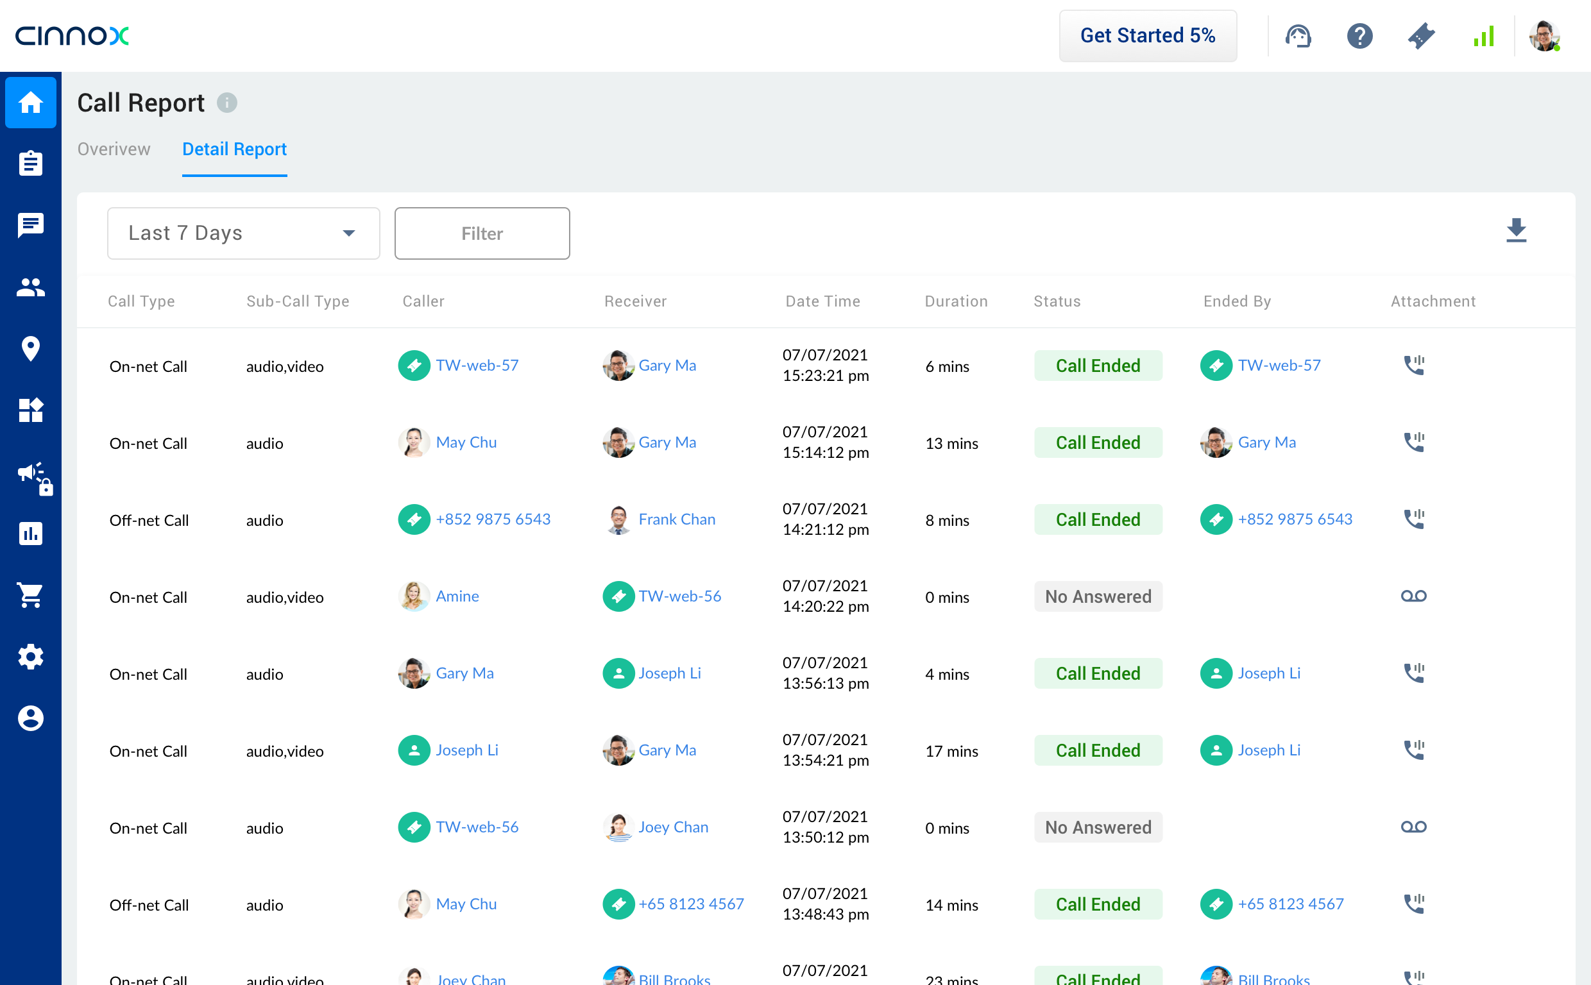1591x985 pixels.
Task: Open voicemail for Amine's unanswered call
Action: click(1413, 596)
